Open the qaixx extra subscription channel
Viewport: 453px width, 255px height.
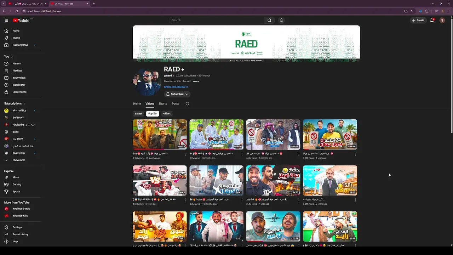point(19,153)
